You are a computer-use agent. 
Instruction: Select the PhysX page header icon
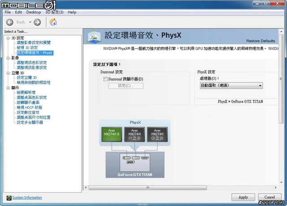click(94, 37)
